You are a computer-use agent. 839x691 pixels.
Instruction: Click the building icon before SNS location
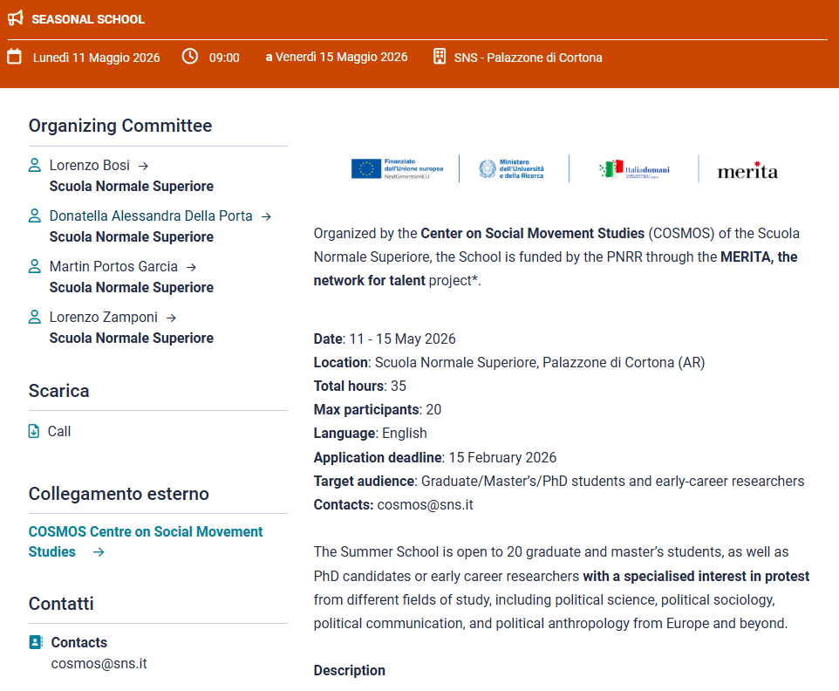tap(440, 58)
